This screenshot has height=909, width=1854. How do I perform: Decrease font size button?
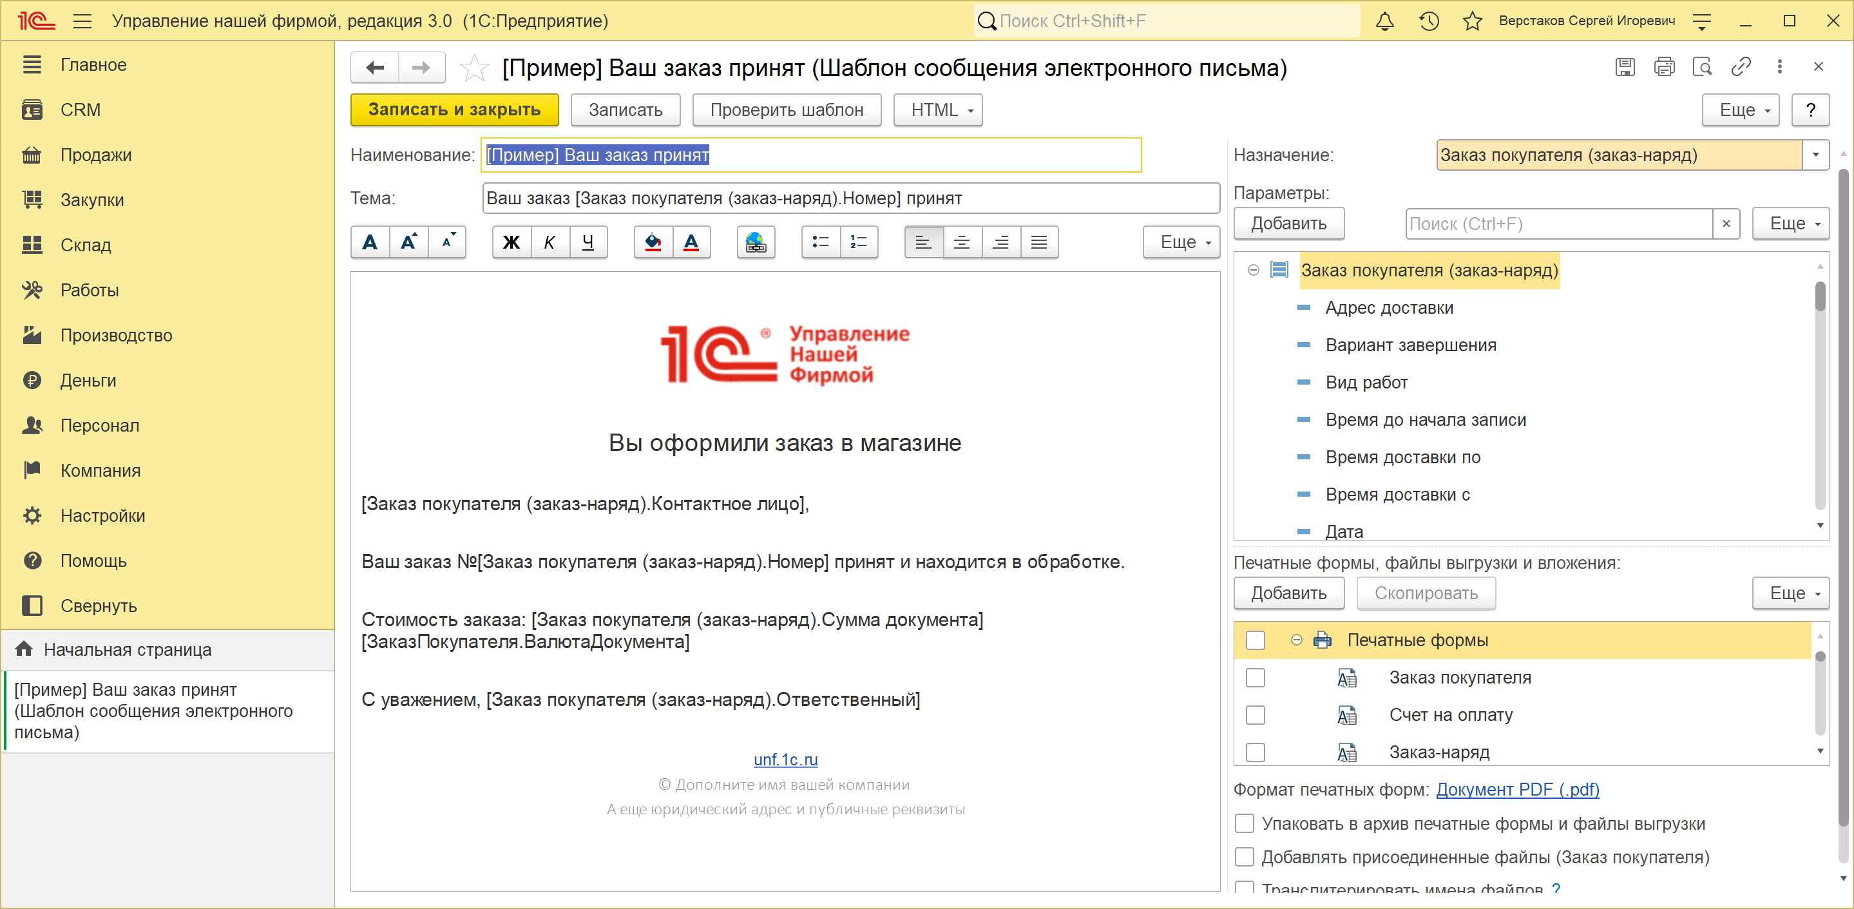click(x=447, y=242)
